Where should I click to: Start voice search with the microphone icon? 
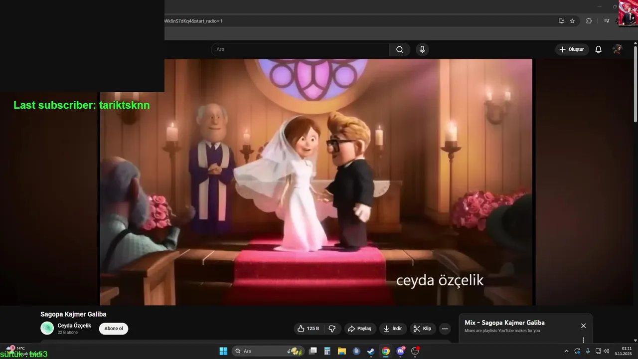click(x=422, y=49)
